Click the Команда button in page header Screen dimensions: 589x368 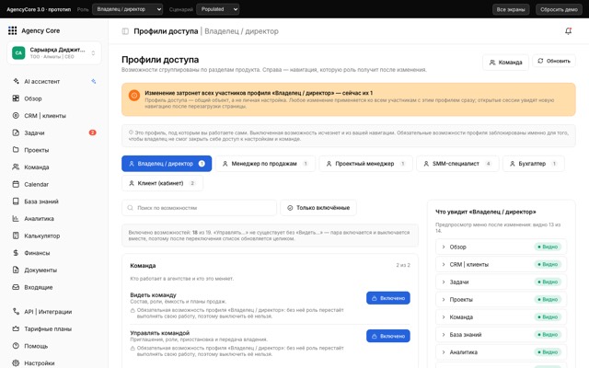(x=505, y=63)
